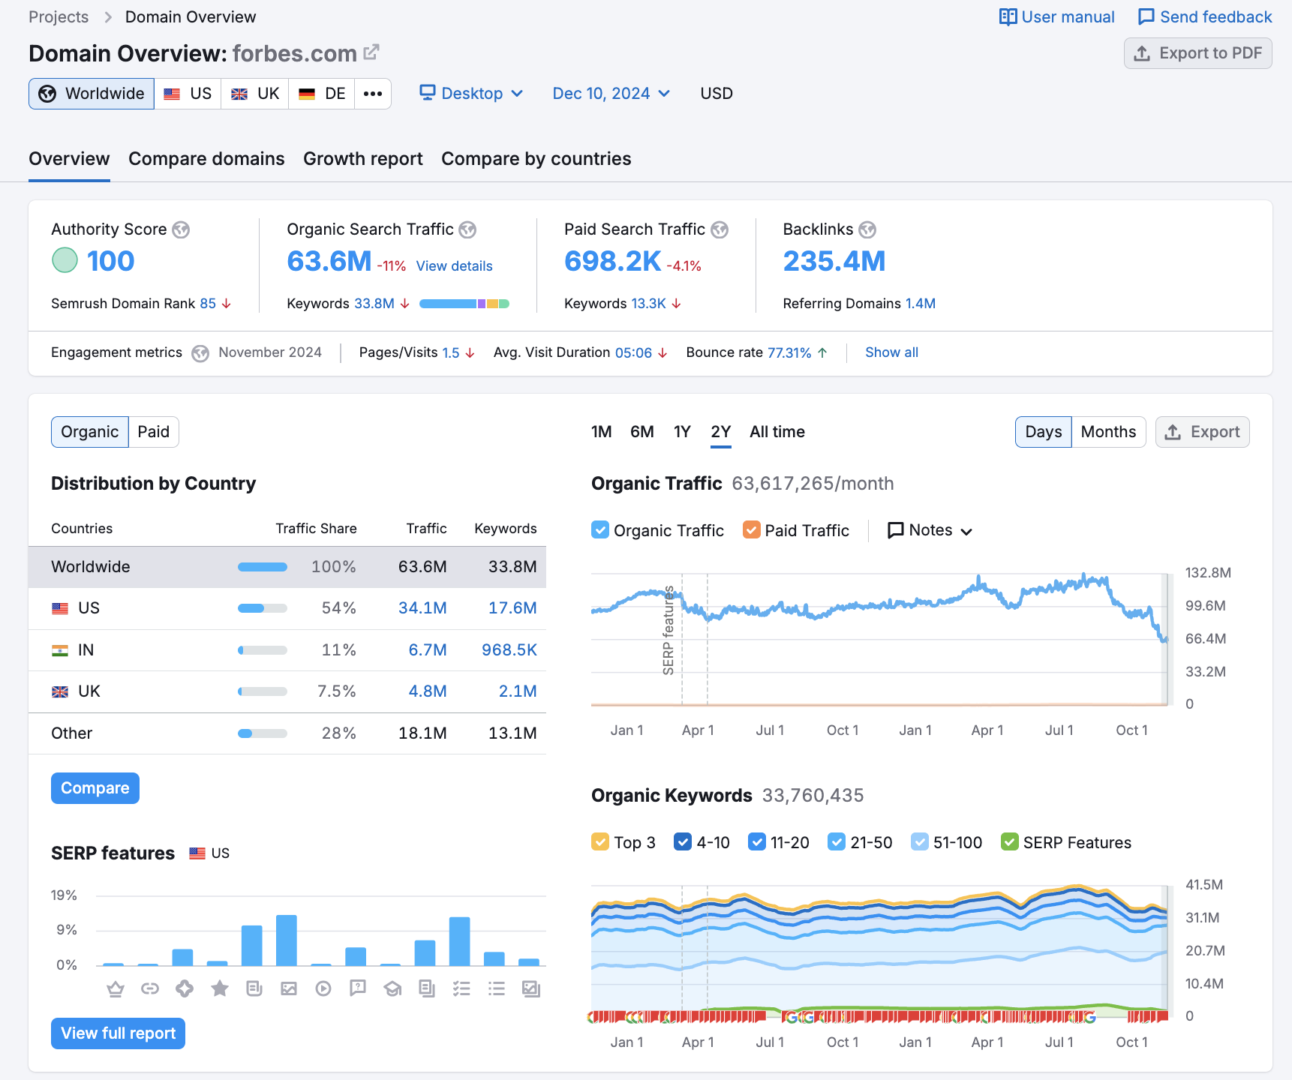Toggle the Top 3 keywords checkbox

click(x=600, y=842)
